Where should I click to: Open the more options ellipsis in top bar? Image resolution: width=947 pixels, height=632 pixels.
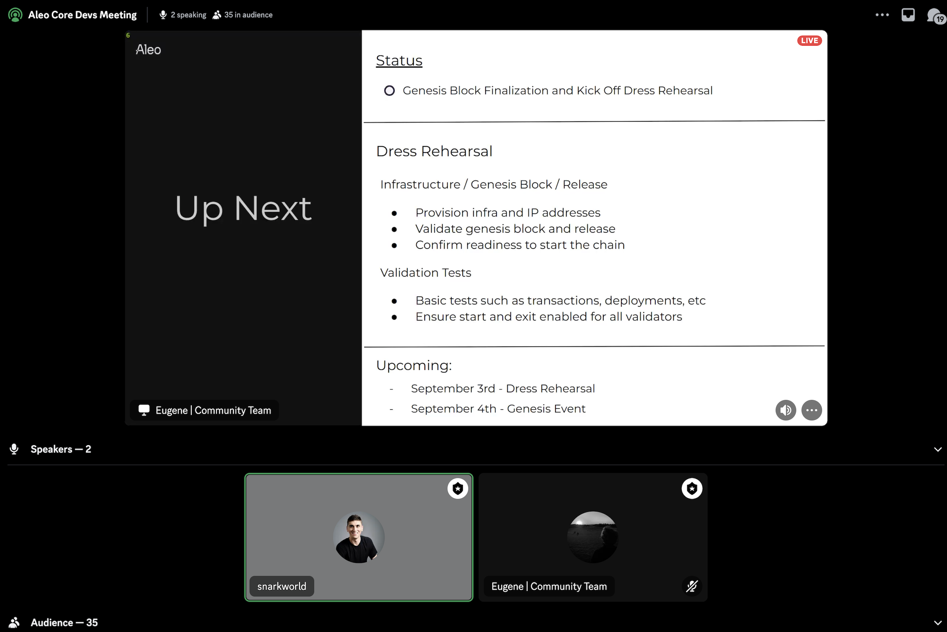coord(882,15)
